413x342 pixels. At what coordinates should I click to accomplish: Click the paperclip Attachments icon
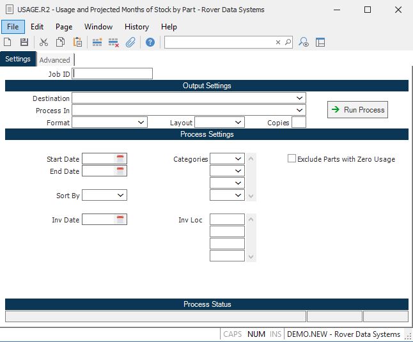click(130, 42)
